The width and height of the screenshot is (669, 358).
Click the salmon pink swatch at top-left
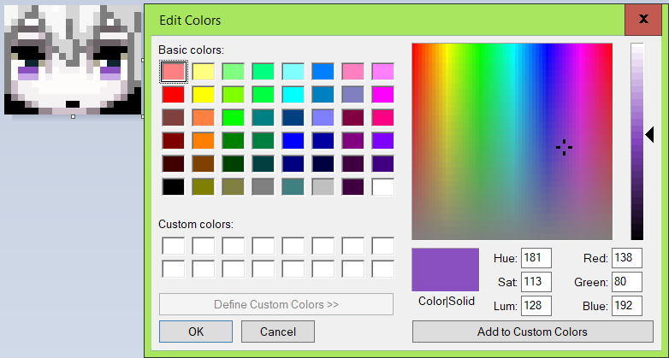174,71
